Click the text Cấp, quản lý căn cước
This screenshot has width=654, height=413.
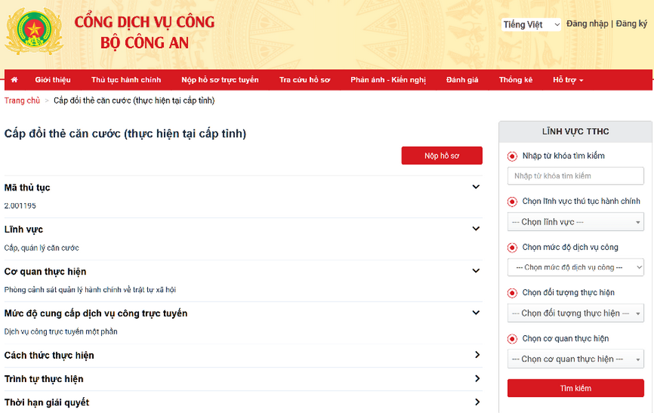(x=41, y=248)
